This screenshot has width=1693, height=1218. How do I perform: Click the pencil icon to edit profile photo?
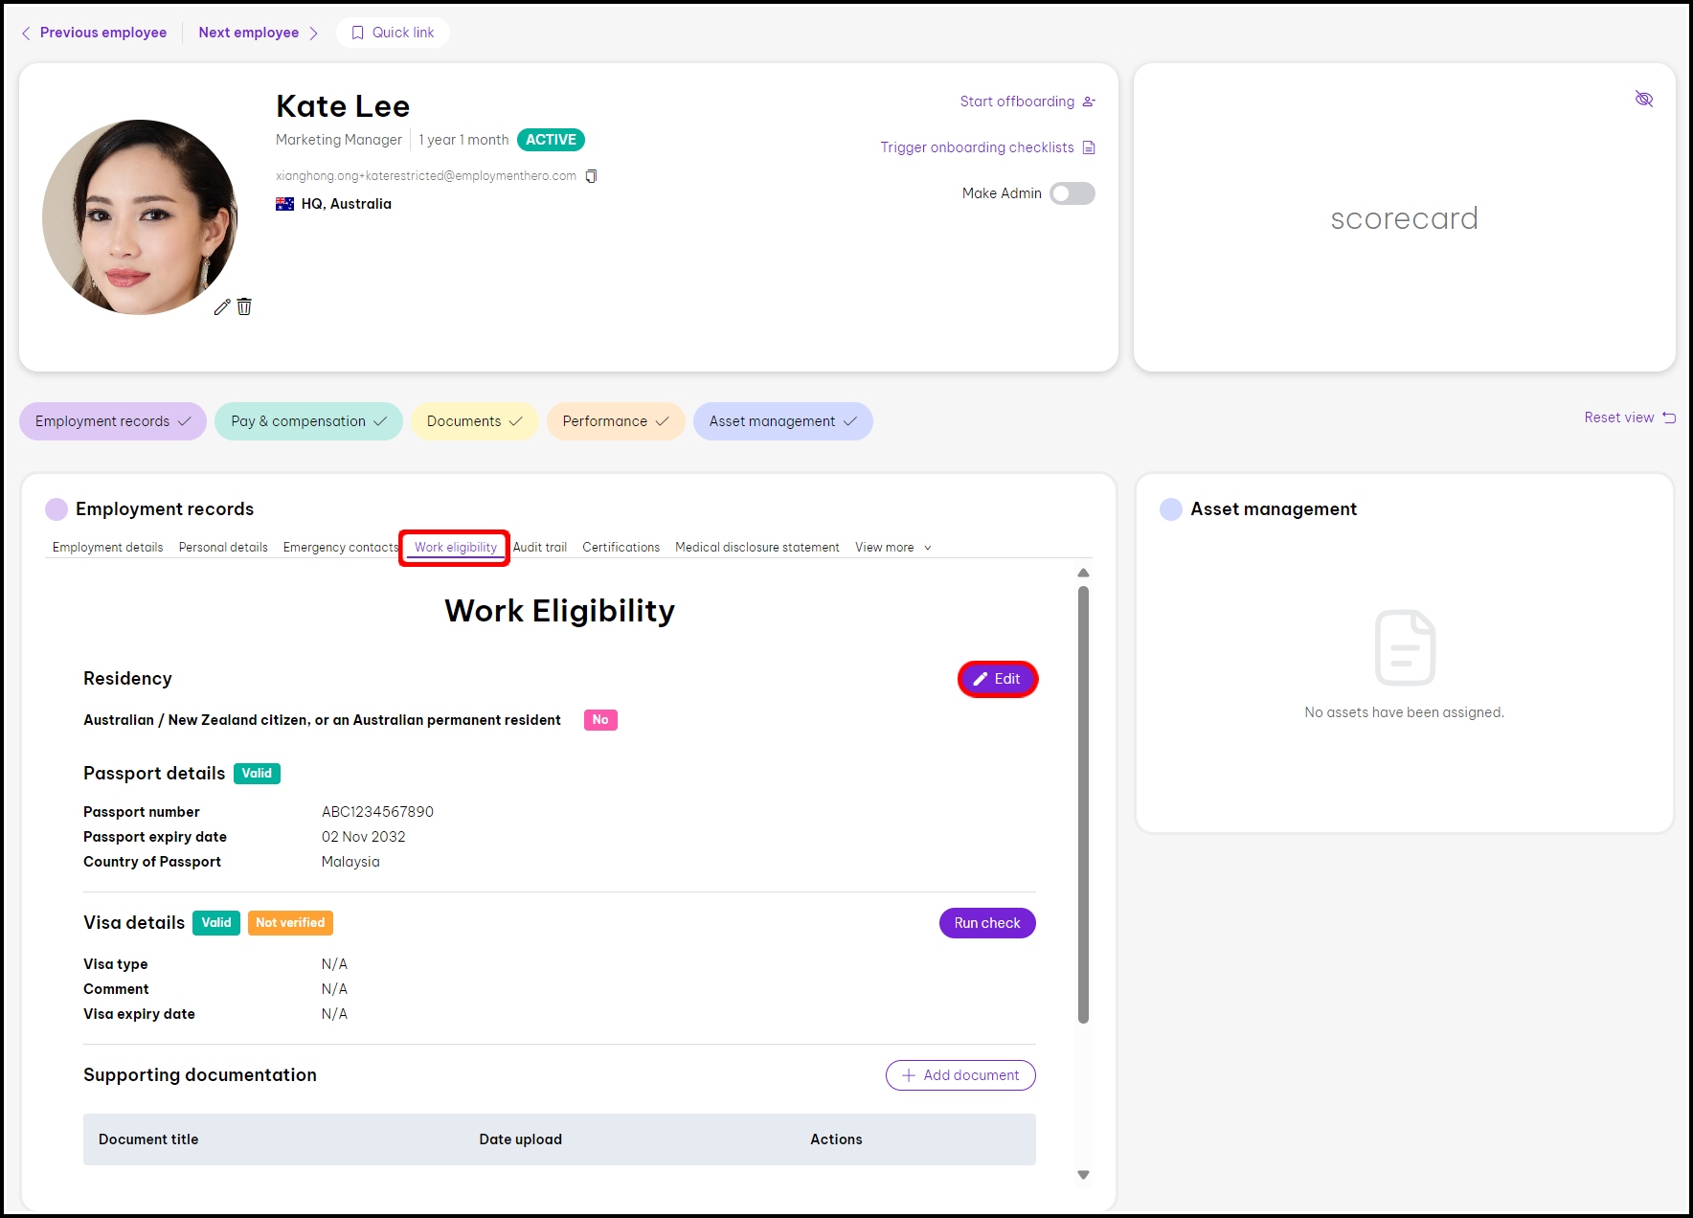[x=222, y=307]
